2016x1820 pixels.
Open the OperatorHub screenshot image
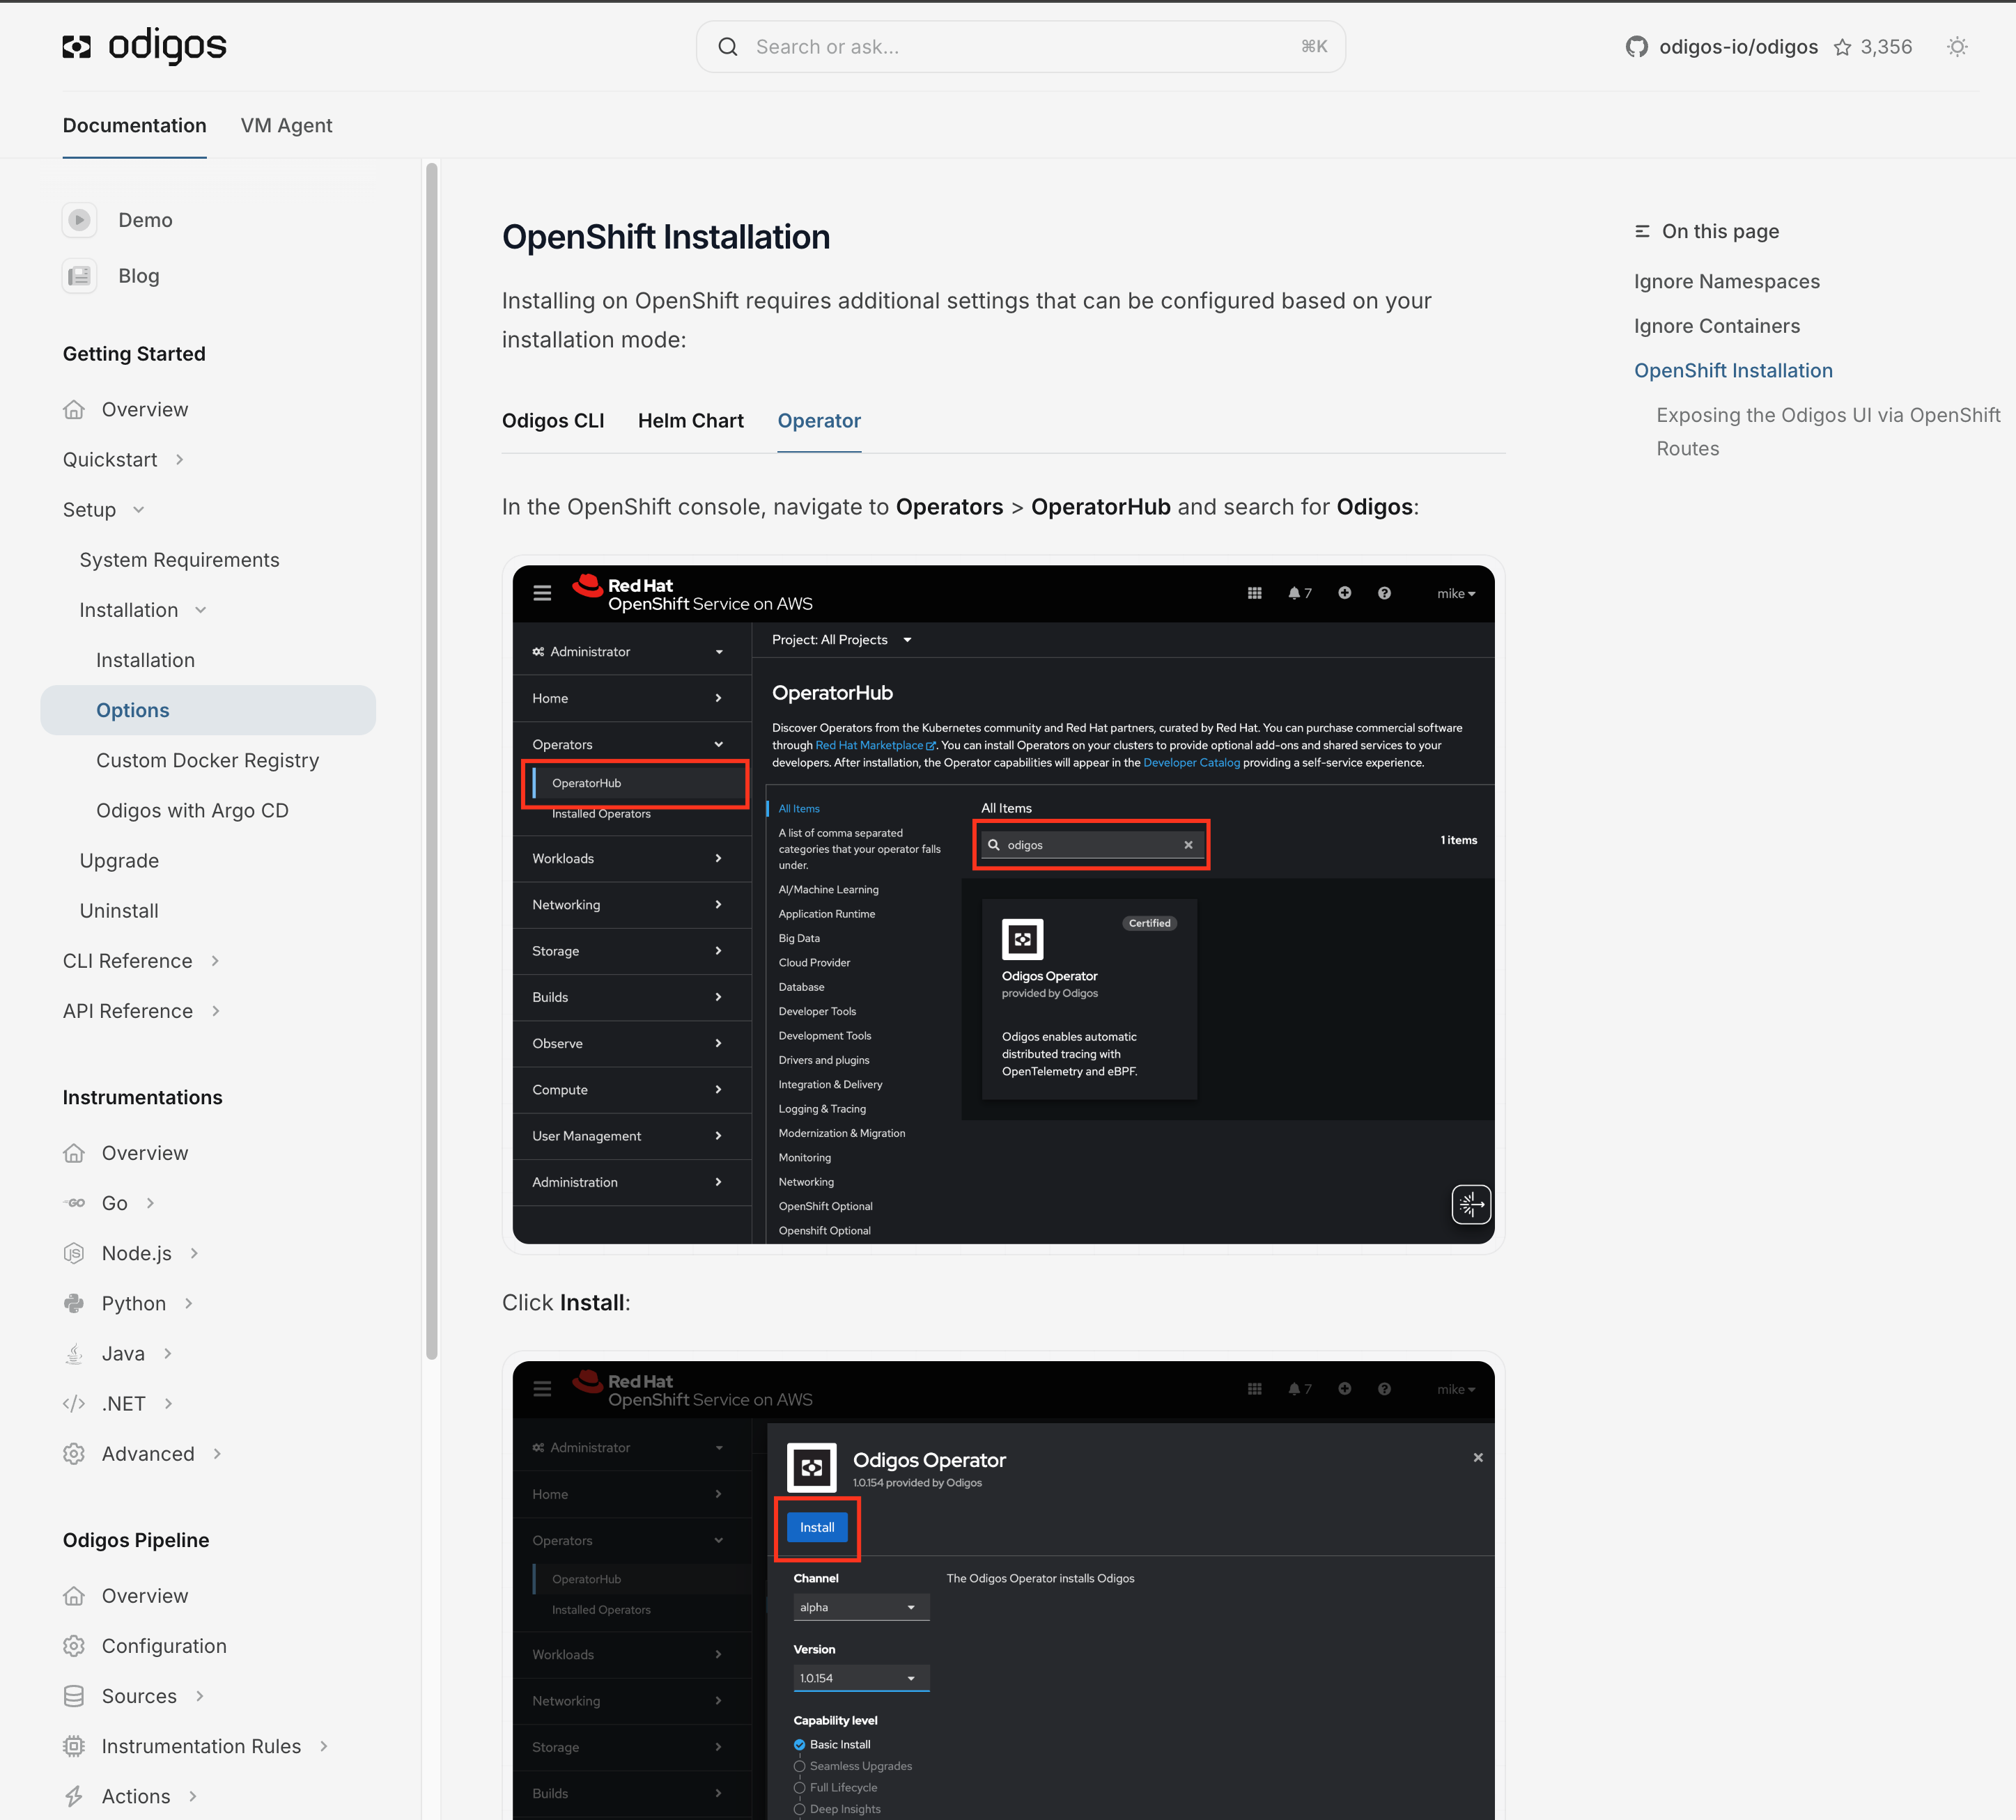point(1003,904)
